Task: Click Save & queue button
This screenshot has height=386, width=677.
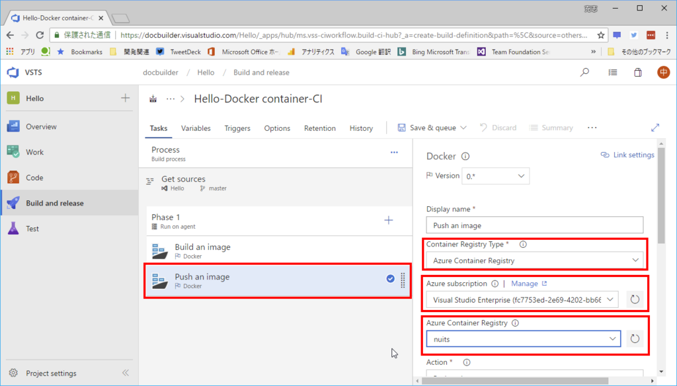Action: pos(426,128)
